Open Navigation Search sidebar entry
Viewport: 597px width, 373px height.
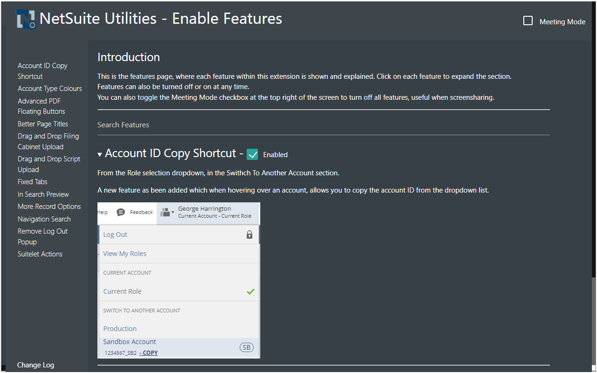click(x=44, y=219)
